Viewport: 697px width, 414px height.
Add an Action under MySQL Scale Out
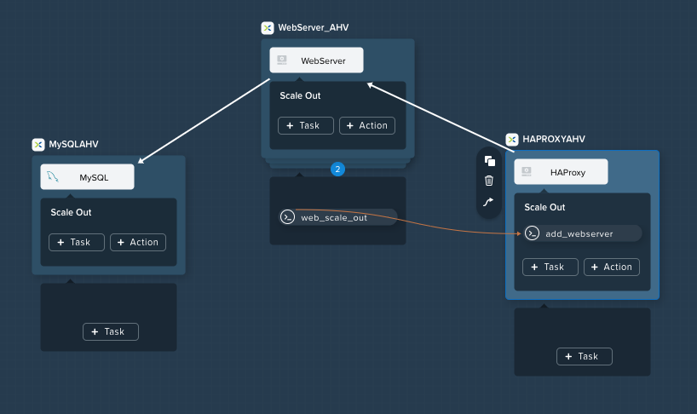(x=138, y=243)
